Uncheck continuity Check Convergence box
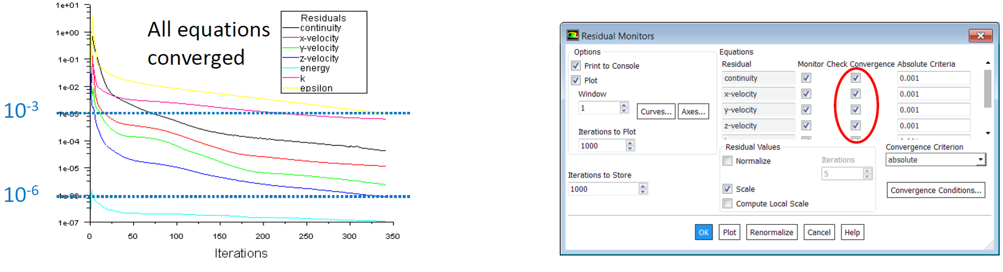 (856, 78)
